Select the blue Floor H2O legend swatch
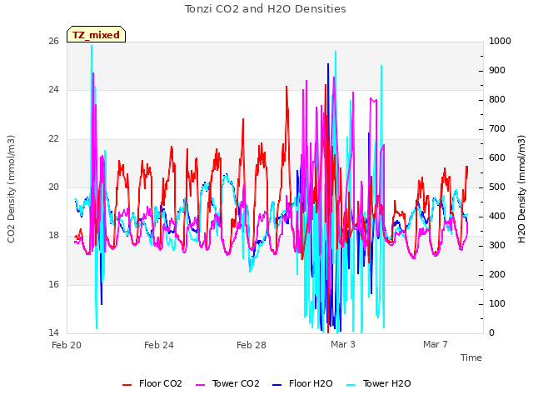The image size is (533, 400). pos(277,385)
